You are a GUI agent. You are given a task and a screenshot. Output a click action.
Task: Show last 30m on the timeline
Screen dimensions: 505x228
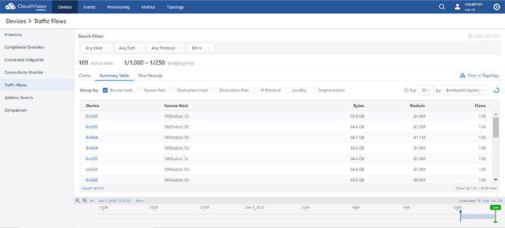485,201
